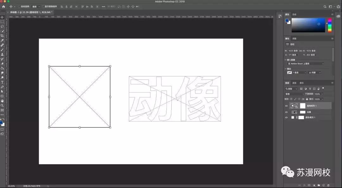
Task: Open the 属性 panel tab
Action: pos(287,38)
